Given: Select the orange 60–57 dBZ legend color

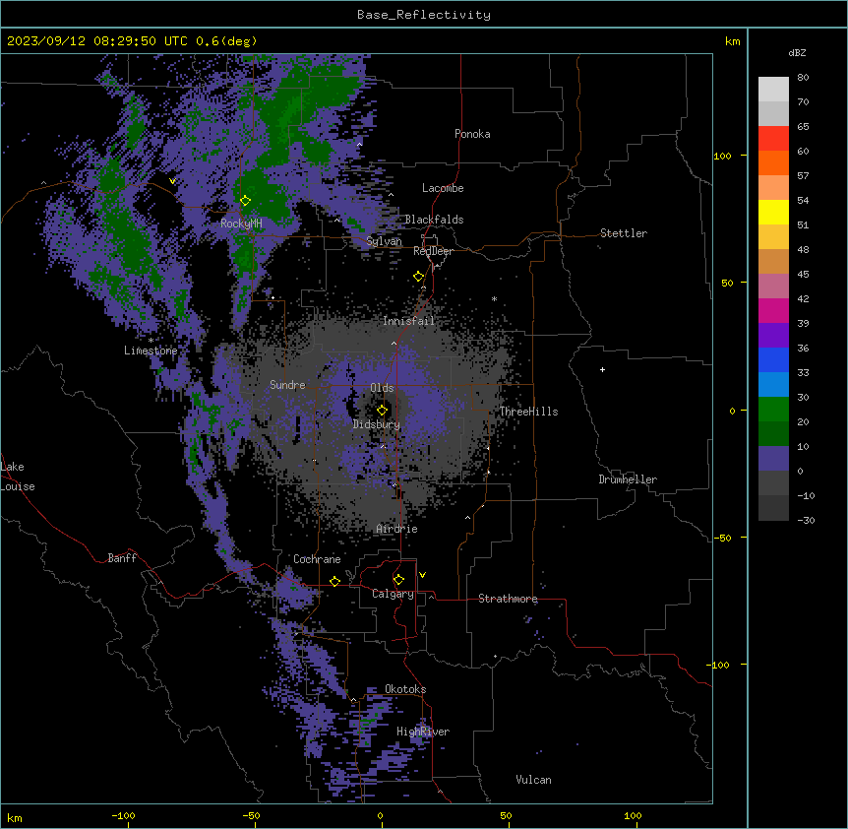Looking at the screenshot, I should click(773, 162).
